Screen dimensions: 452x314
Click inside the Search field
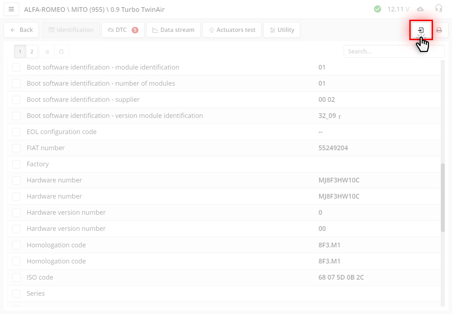[394, 51]
